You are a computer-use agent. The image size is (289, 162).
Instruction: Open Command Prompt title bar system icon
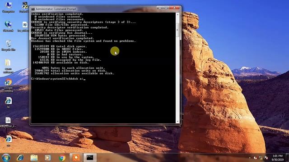[33, 9]
